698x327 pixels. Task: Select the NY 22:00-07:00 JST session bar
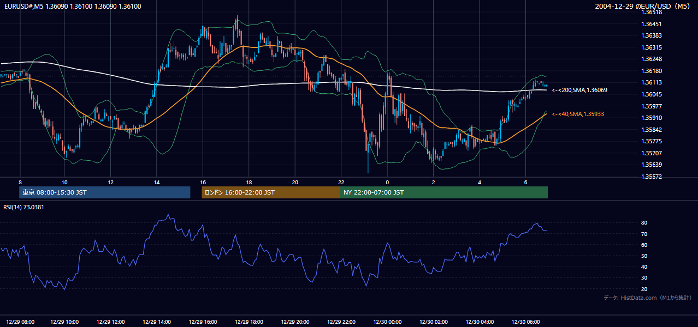point(444,192)
